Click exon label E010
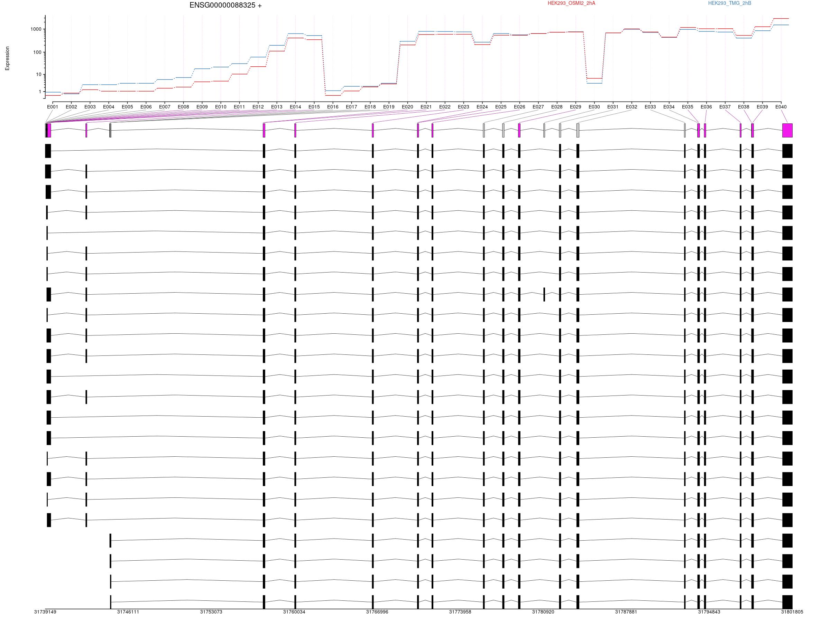The image size is (830, 618). [221, 107]
